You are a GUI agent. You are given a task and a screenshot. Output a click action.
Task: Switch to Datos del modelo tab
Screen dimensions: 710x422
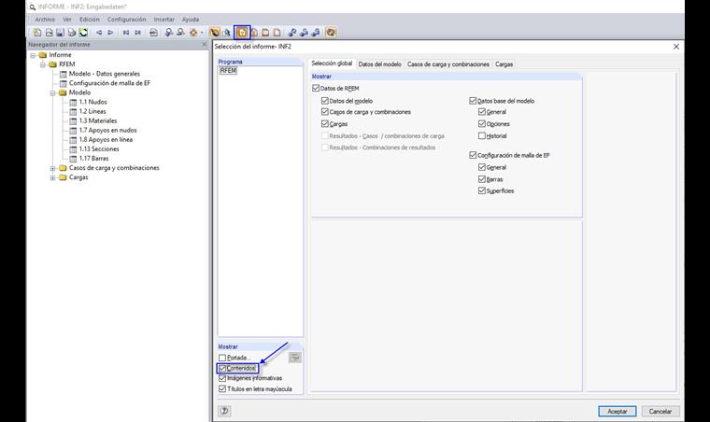click(x=379, y=64)
